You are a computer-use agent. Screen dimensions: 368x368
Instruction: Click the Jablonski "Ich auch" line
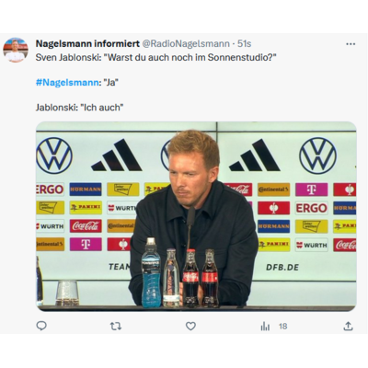pos(79,108)
